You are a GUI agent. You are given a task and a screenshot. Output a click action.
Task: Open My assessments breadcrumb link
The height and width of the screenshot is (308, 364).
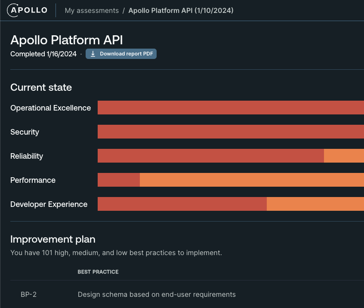point(92,10)
